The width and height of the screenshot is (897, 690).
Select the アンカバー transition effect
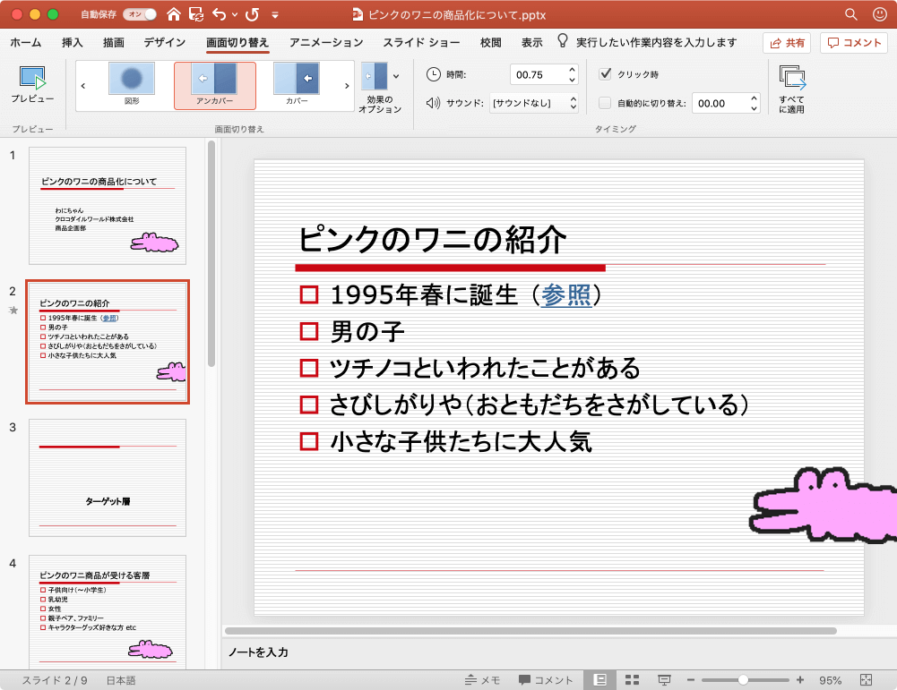[x=214, y=85]
